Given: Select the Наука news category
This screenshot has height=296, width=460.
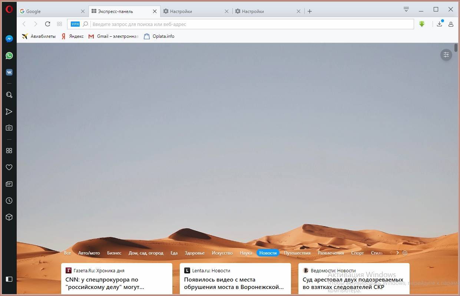Looking at the screenshot, I should (246, 253).
